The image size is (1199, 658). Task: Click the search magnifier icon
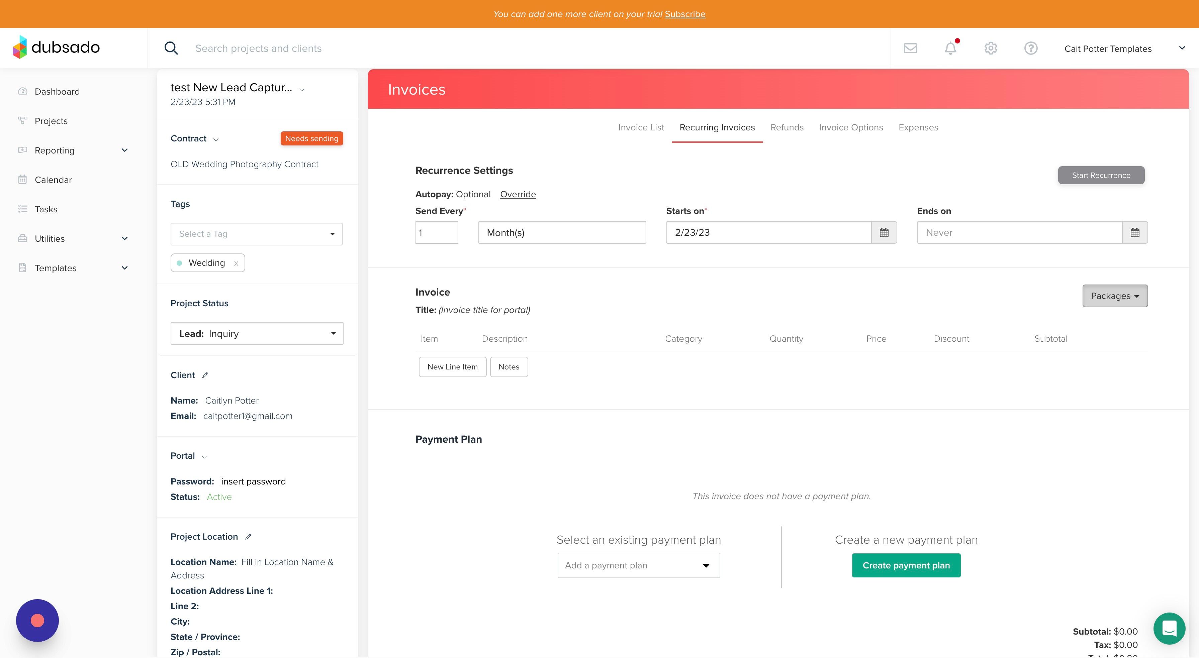pos(171,48)
